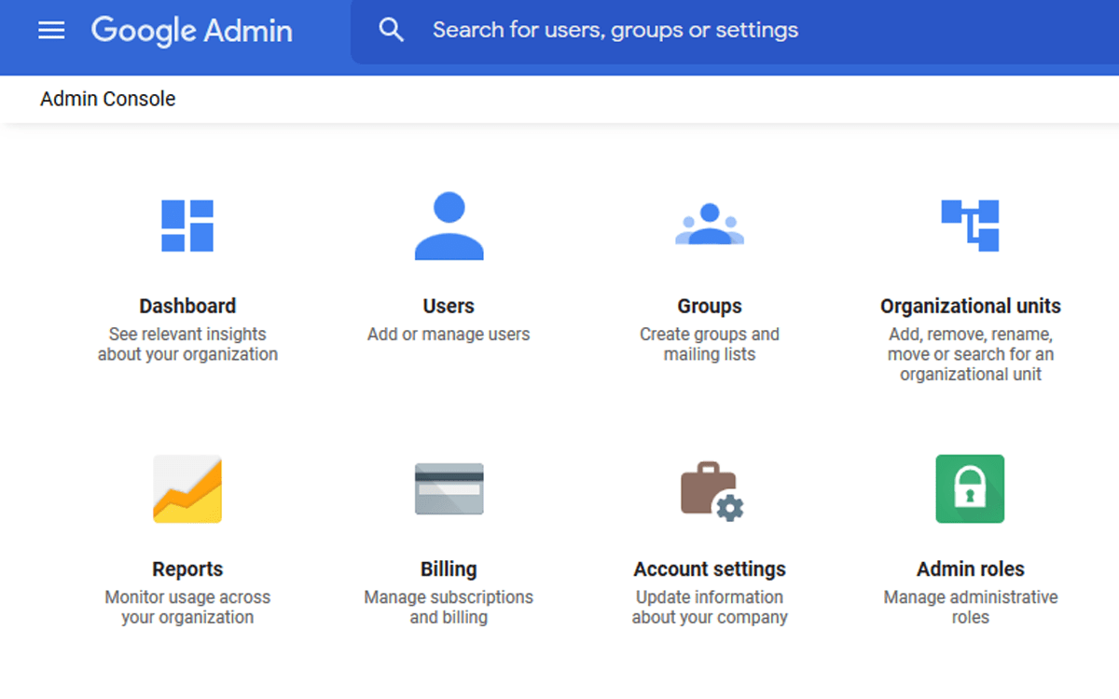1119x699 pixels.
Task: Click 'Add or manage users' description
Action: 449,334
